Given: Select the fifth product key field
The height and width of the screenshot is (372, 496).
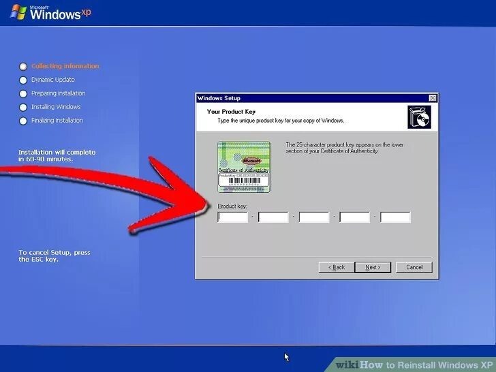Looking at the screenshot, I should tap(395, 217).
